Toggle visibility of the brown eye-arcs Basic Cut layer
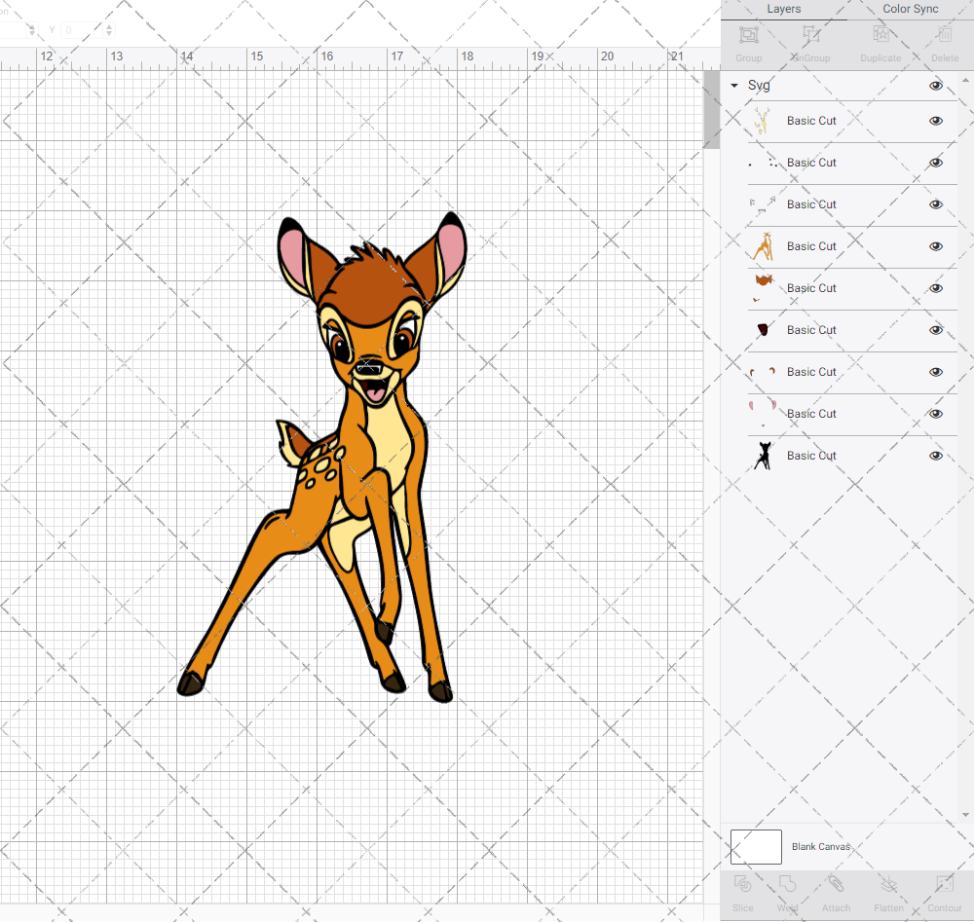The width and height of the screenshot is (974, 922). tap(936, 372)
